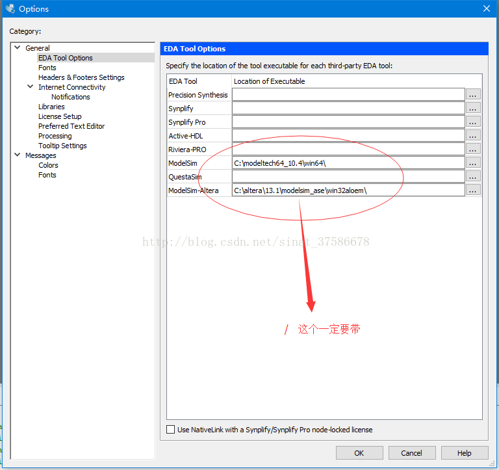Select the General category

pyautogui.click(x=37, y=48)
